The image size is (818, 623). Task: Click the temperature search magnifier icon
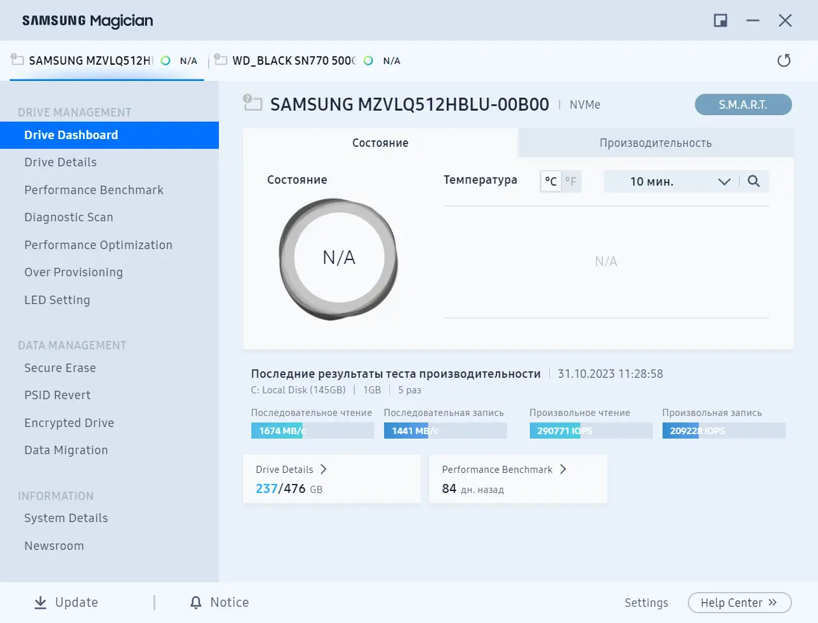click(x=753, y=181)
